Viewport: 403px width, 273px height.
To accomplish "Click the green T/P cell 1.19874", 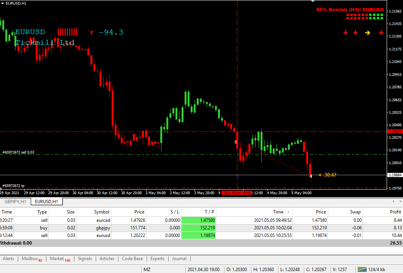I will tap(199, 235).
